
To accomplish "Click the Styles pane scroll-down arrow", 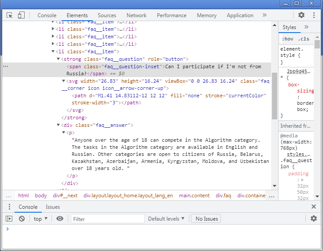I will coord(317,196).
